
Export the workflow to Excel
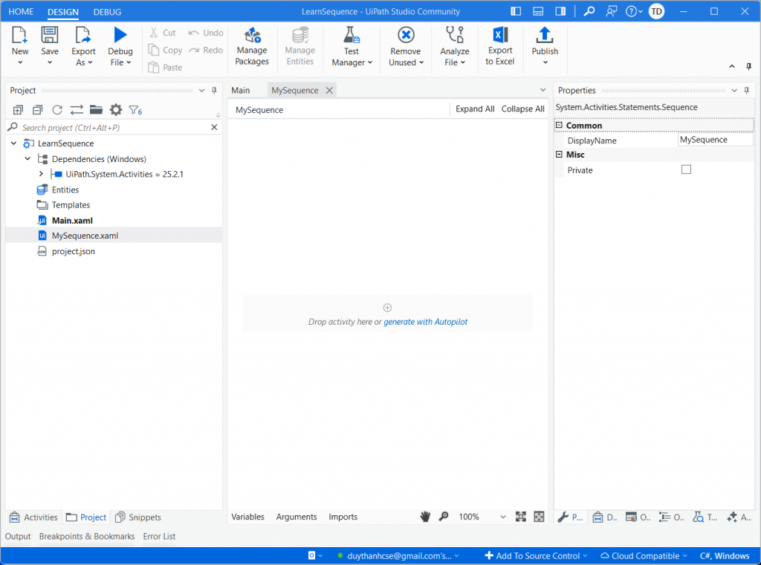click(x=500, y=46)
